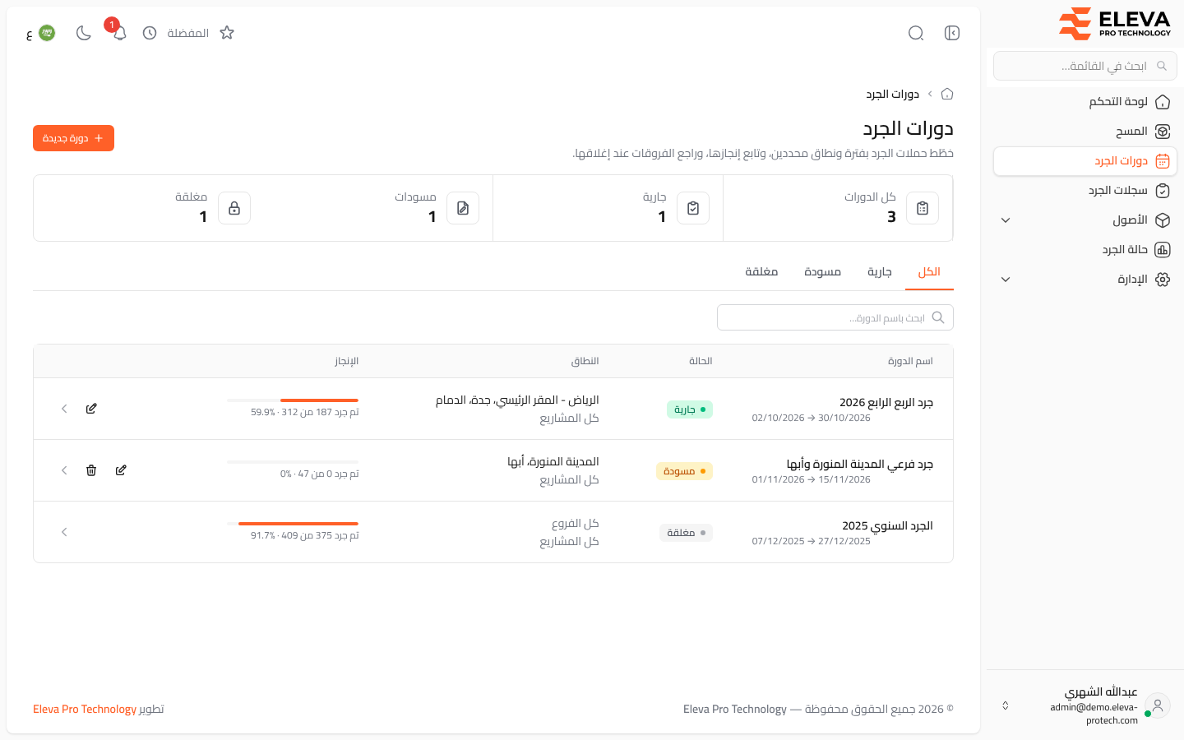
Task: Switch language via Saudi flag icon
Action: [47, 33]
